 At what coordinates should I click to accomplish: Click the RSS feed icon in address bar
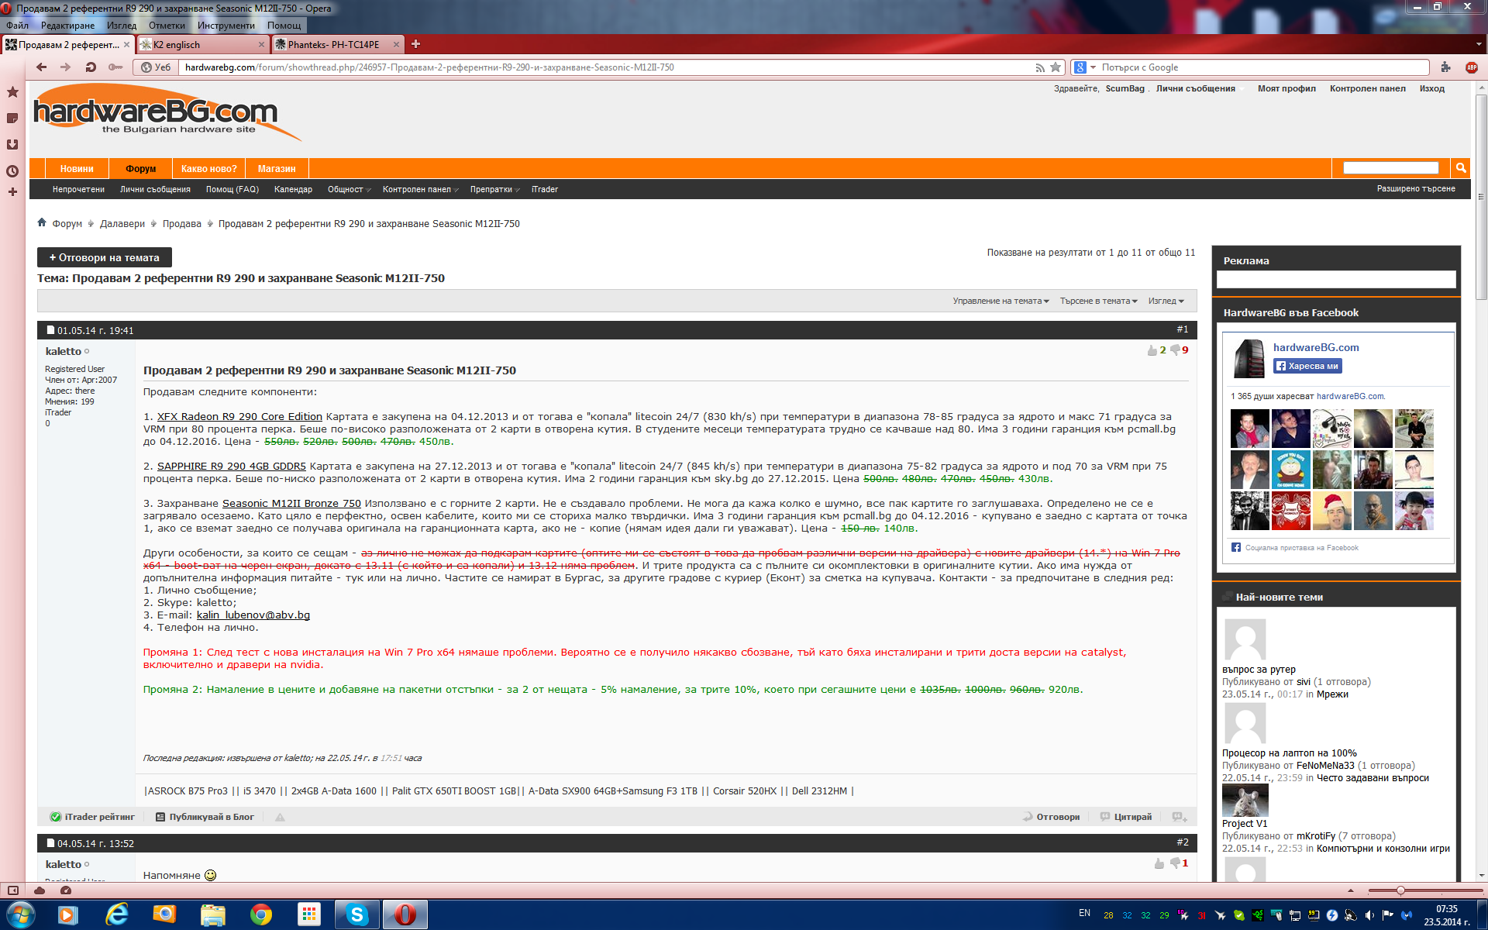pos(1040,67)
